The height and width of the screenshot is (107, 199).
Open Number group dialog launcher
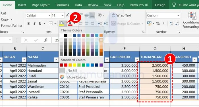coord(179,32)
